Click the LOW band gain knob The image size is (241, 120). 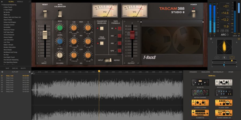pyautogui.click(x=88, y=55)
